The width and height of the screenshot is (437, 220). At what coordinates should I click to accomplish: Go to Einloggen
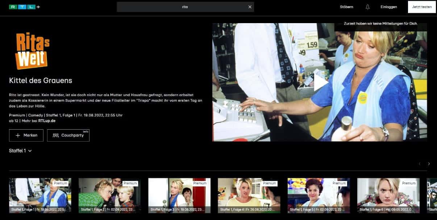(x=388, y=7)
